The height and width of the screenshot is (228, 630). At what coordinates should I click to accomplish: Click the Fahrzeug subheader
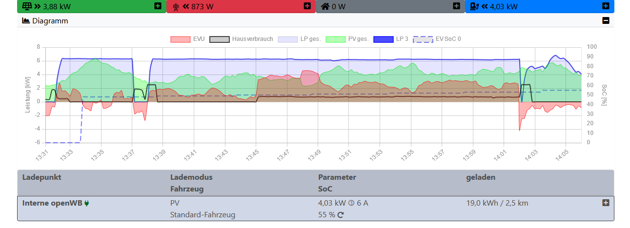point(187,189)
